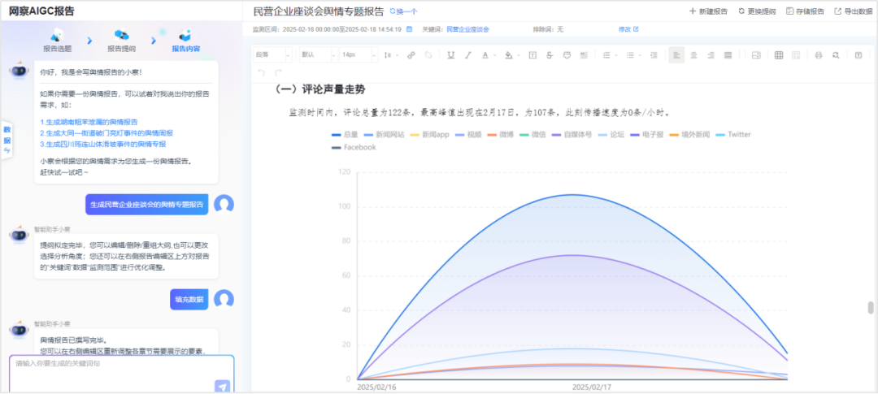Open the 数据 side tab
The image size is (878, 394).
tap(7, 139)
